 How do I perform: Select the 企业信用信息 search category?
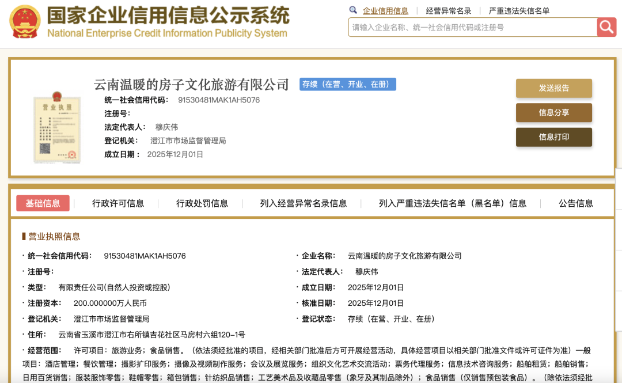[385, 11]
